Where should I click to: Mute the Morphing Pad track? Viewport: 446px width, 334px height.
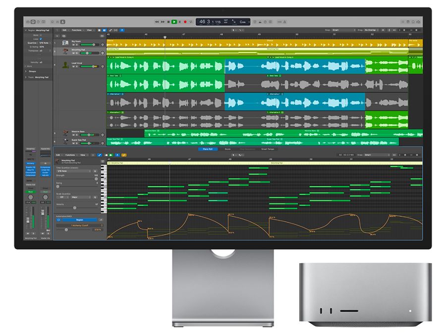[x=73, y=53]
